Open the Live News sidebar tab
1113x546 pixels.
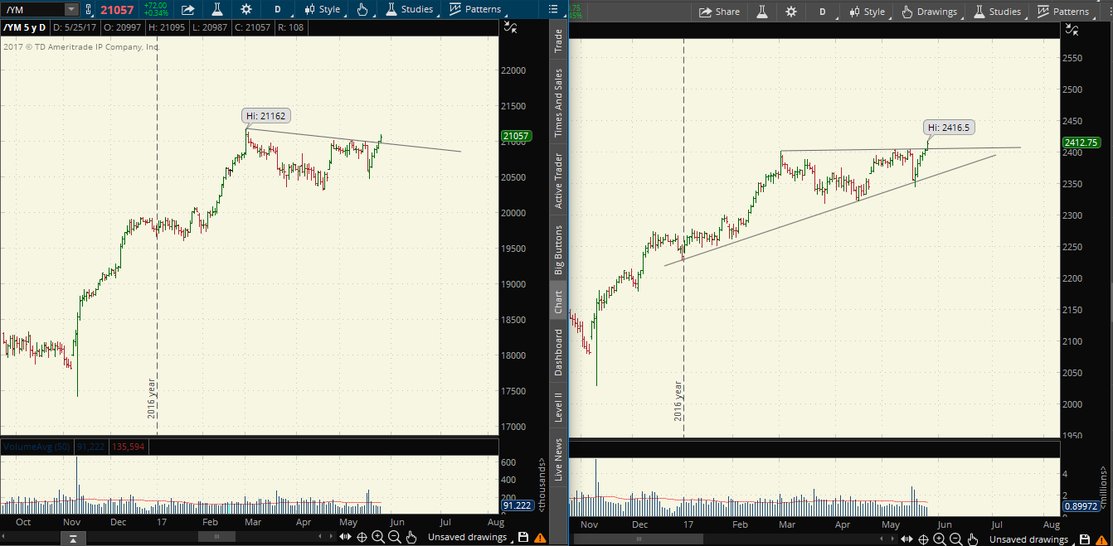pyautogui.click(x=558, y=460)
